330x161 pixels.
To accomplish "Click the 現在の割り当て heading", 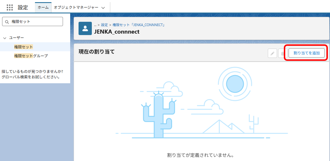I will pos(97,52).
